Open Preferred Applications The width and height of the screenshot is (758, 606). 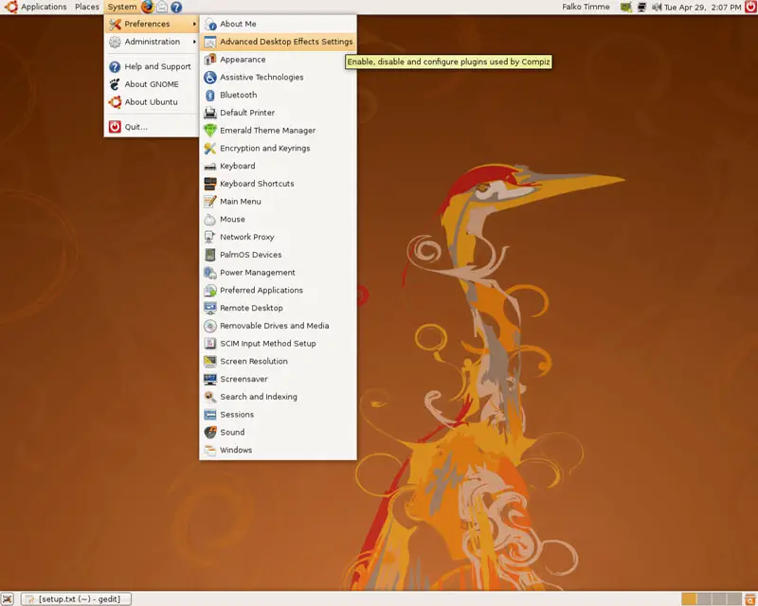278,290
